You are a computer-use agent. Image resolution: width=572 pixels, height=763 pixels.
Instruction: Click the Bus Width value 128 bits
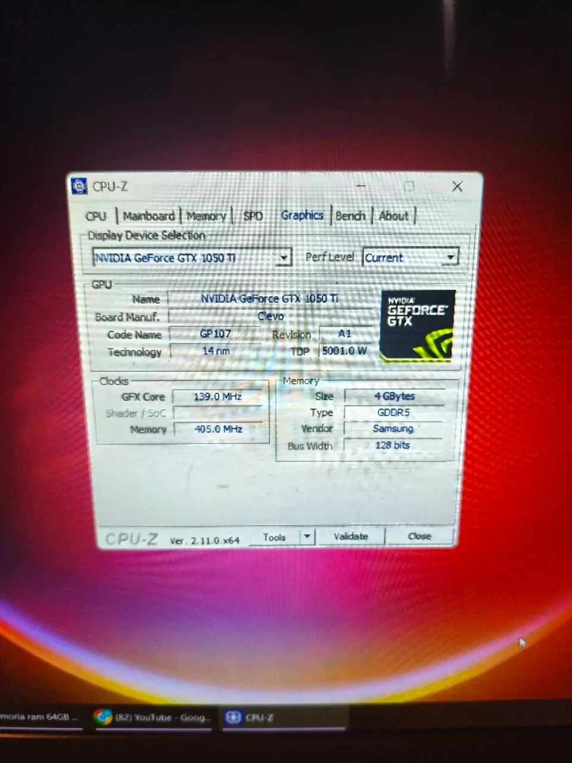393,445
